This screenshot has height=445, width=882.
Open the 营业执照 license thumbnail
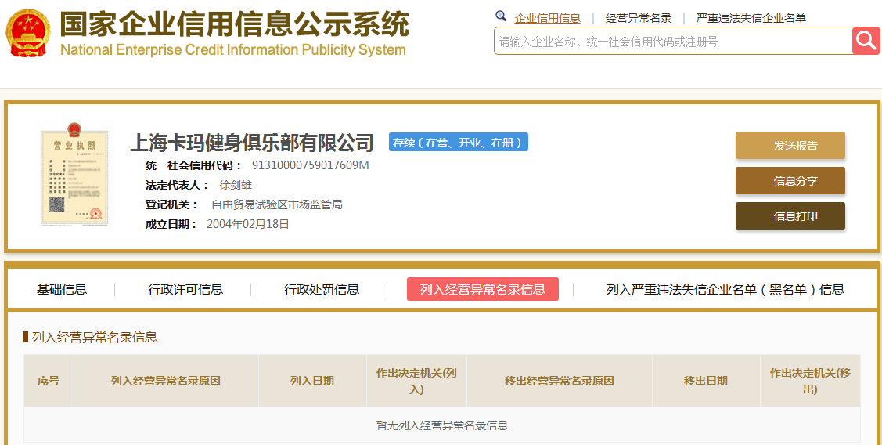coord(74,176)
